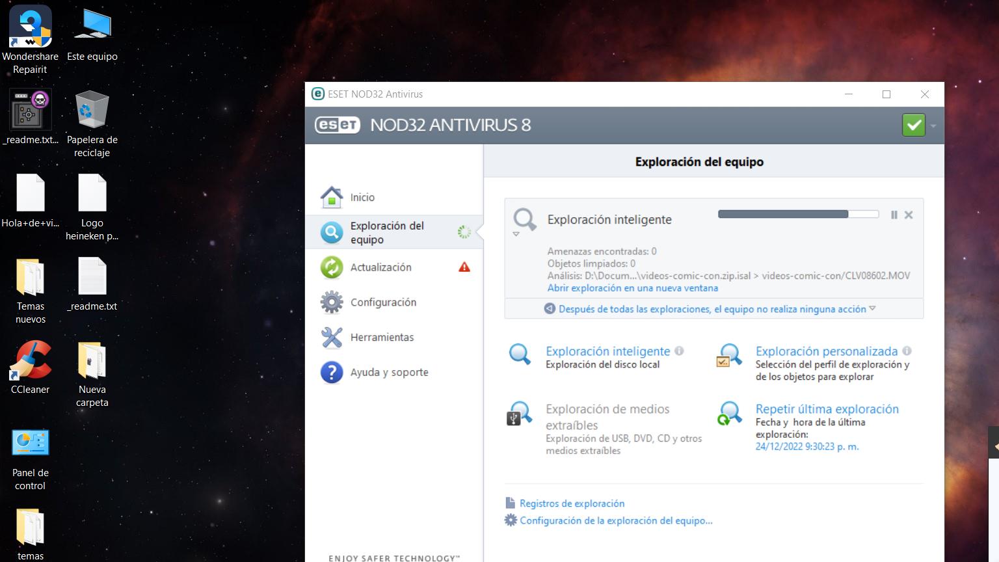Screen dimensions: 999x562
Task: Pause the running smart scan
Action: (894, 215)
